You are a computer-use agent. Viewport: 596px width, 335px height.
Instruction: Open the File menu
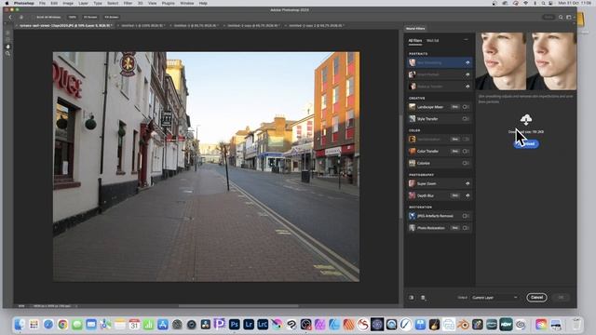click(42, 3)
